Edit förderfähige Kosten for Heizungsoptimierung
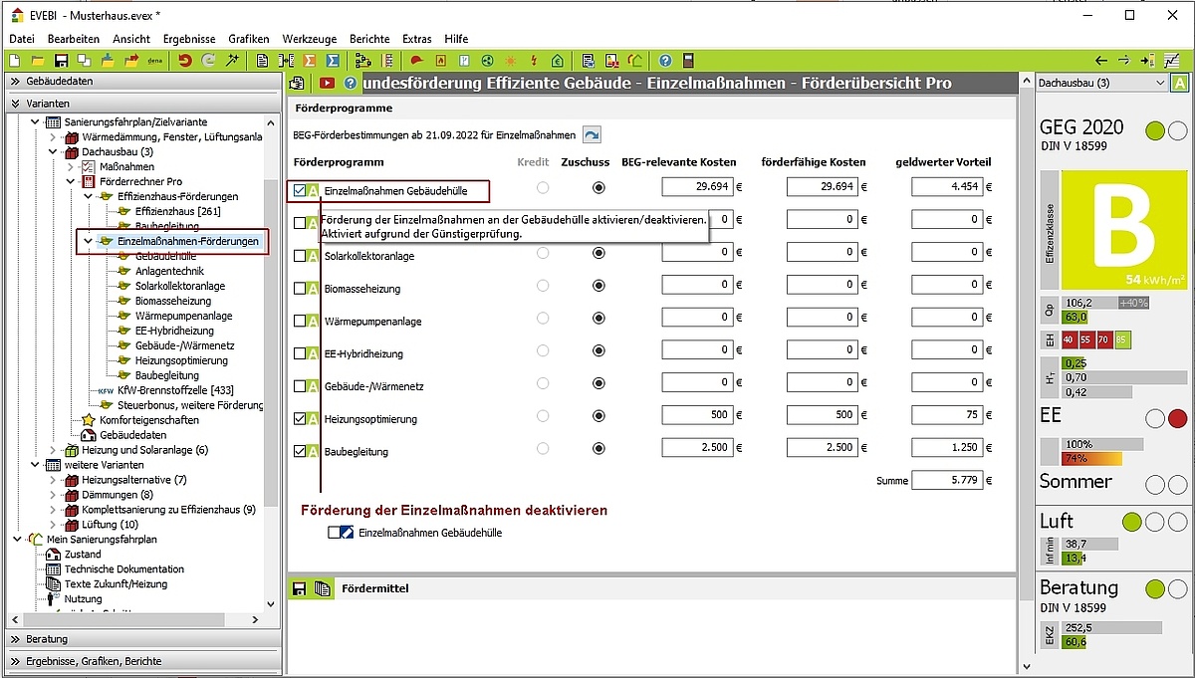Image resolution: width=1195 pixels, height=678 pixels. point(823,415)
